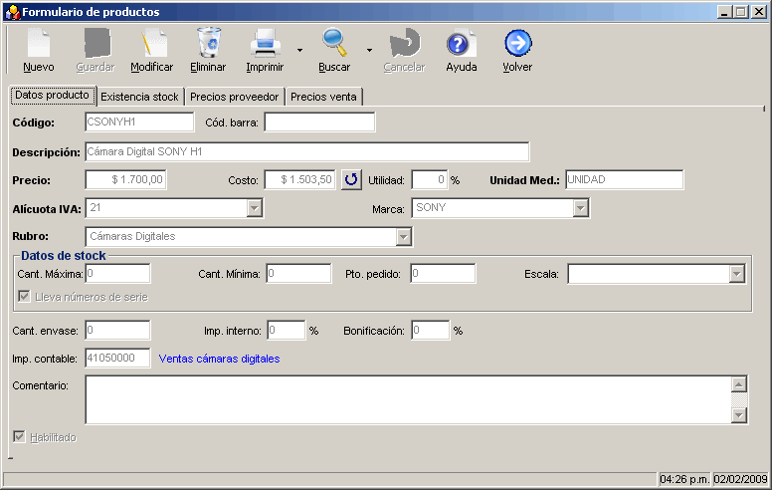Click the Cant. Mínima field
Image resolution: width=772 pixels, height=490 pixels.
click(298, 274)
